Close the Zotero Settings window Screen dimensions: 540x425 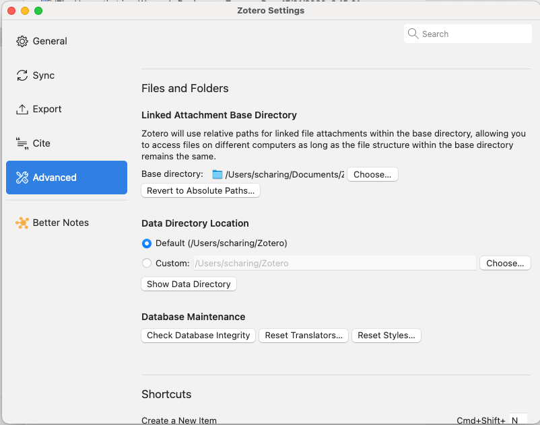click(x=11, y=11)
